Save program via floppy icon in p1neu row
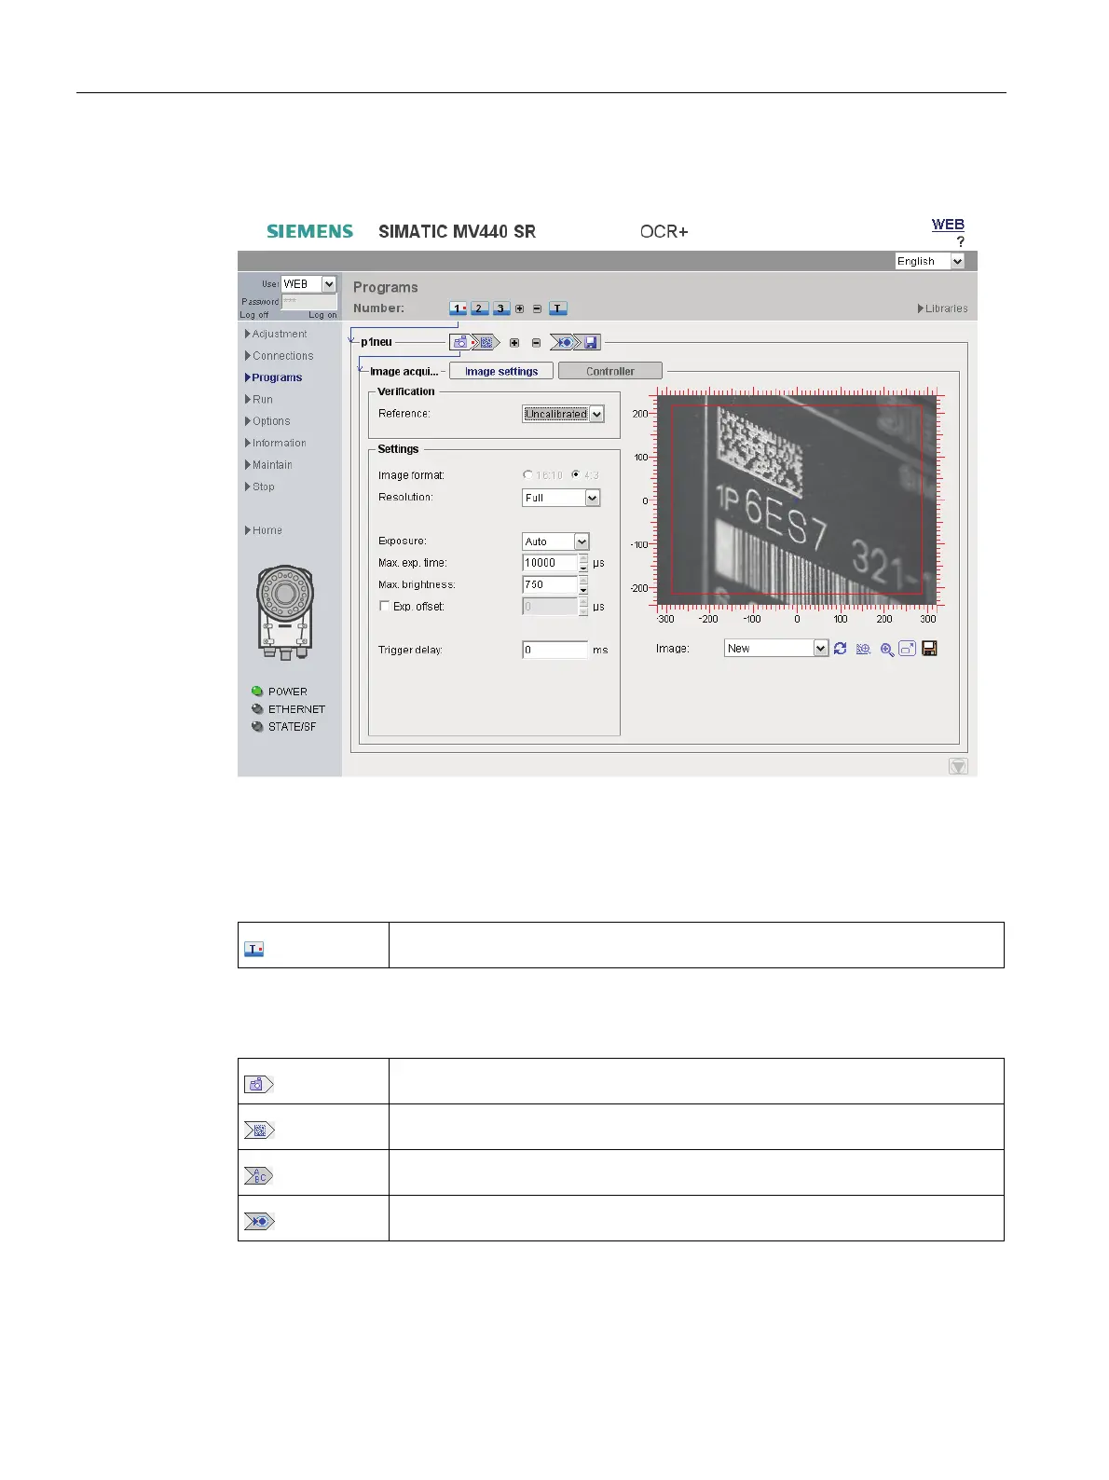The image size is (1109, 1480). 591,342
